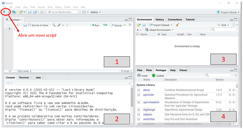
Task: Refresh the Environment pane
Action: pyautogui.click(x=234, y=25)
